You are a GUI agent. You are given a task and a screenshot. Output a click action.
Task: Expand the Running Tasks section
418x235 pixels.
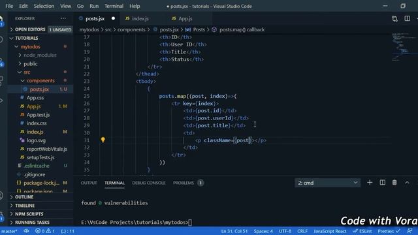[x=40, y=223]
